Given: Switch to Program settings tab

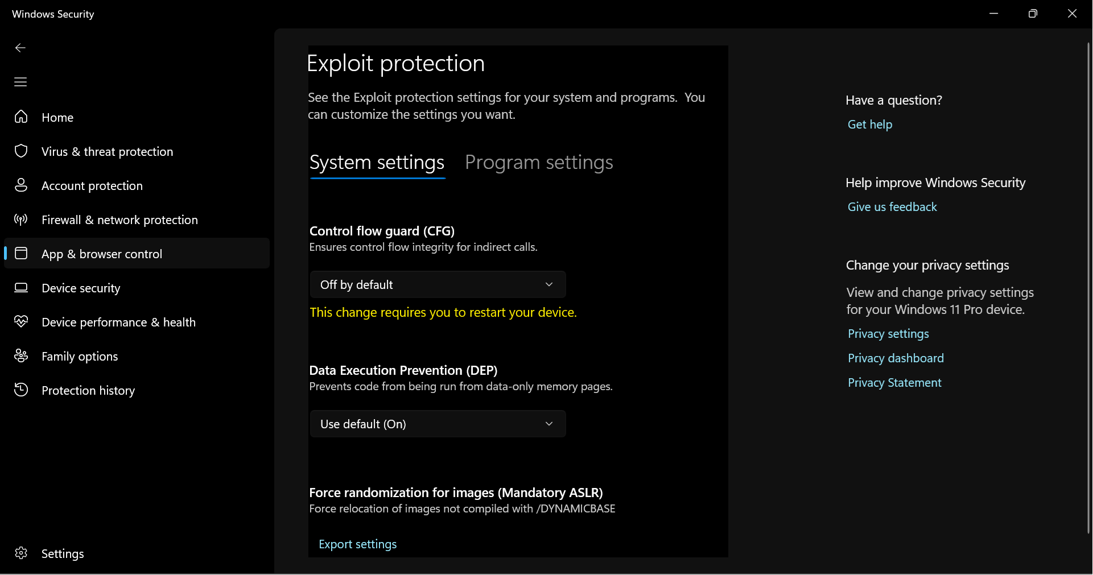Looking at the screenshot, I should [539, 163].
